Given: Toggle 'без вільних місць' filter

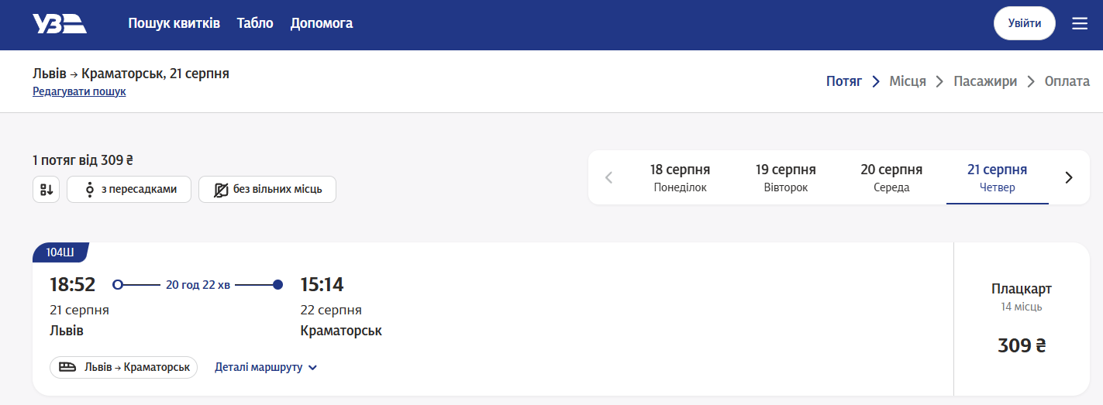Looking at the screenshot, I should tap(267, 190).
